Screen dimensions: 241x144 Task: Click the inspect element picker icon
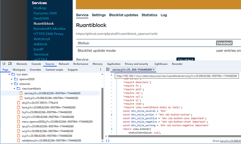point(4,64)
